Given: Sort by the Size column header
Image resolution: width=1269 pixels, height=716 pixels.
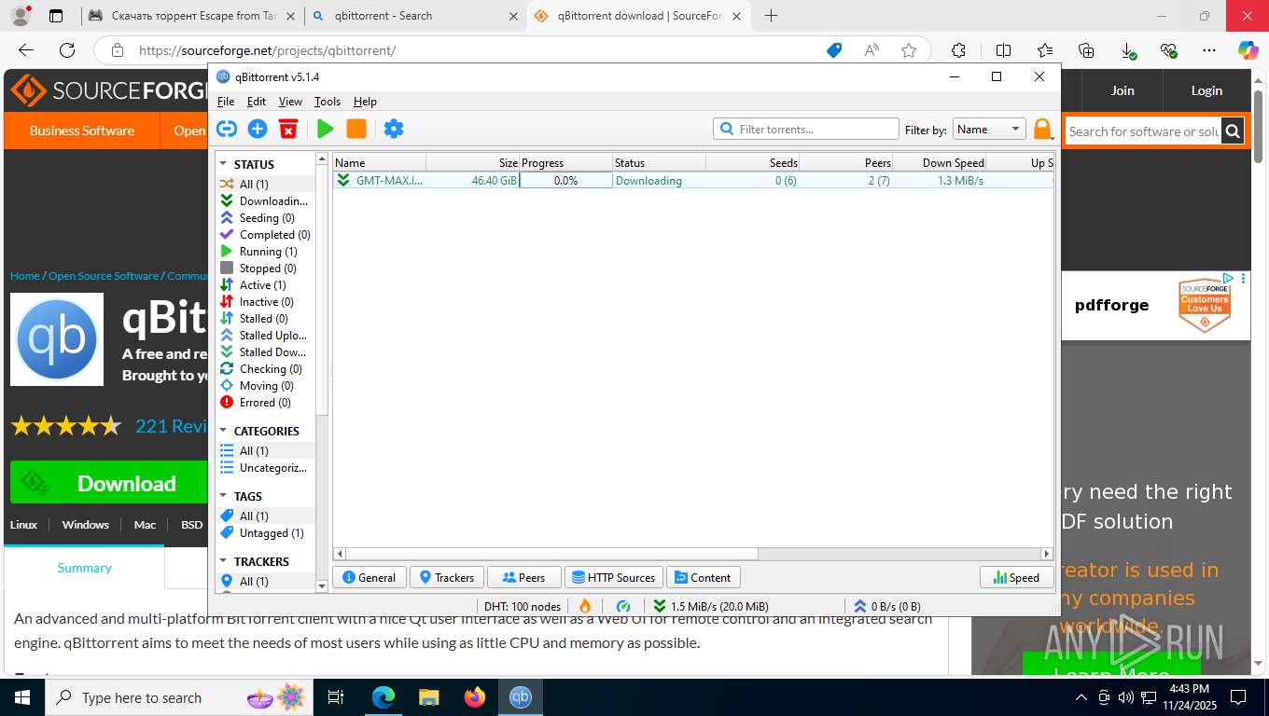Looking at the screenshot, I should click(x=472, y=162).
